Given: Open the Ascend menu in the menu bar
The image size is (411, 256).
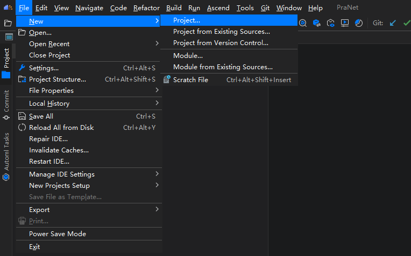Looking at the screenshot, I should coord(218,8).
